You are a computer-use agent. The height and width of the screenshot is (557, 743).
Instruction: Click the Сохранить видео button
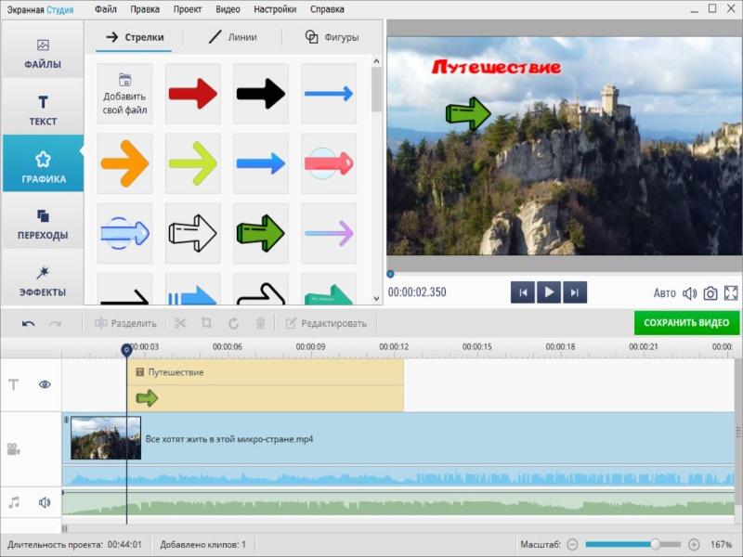687,323
